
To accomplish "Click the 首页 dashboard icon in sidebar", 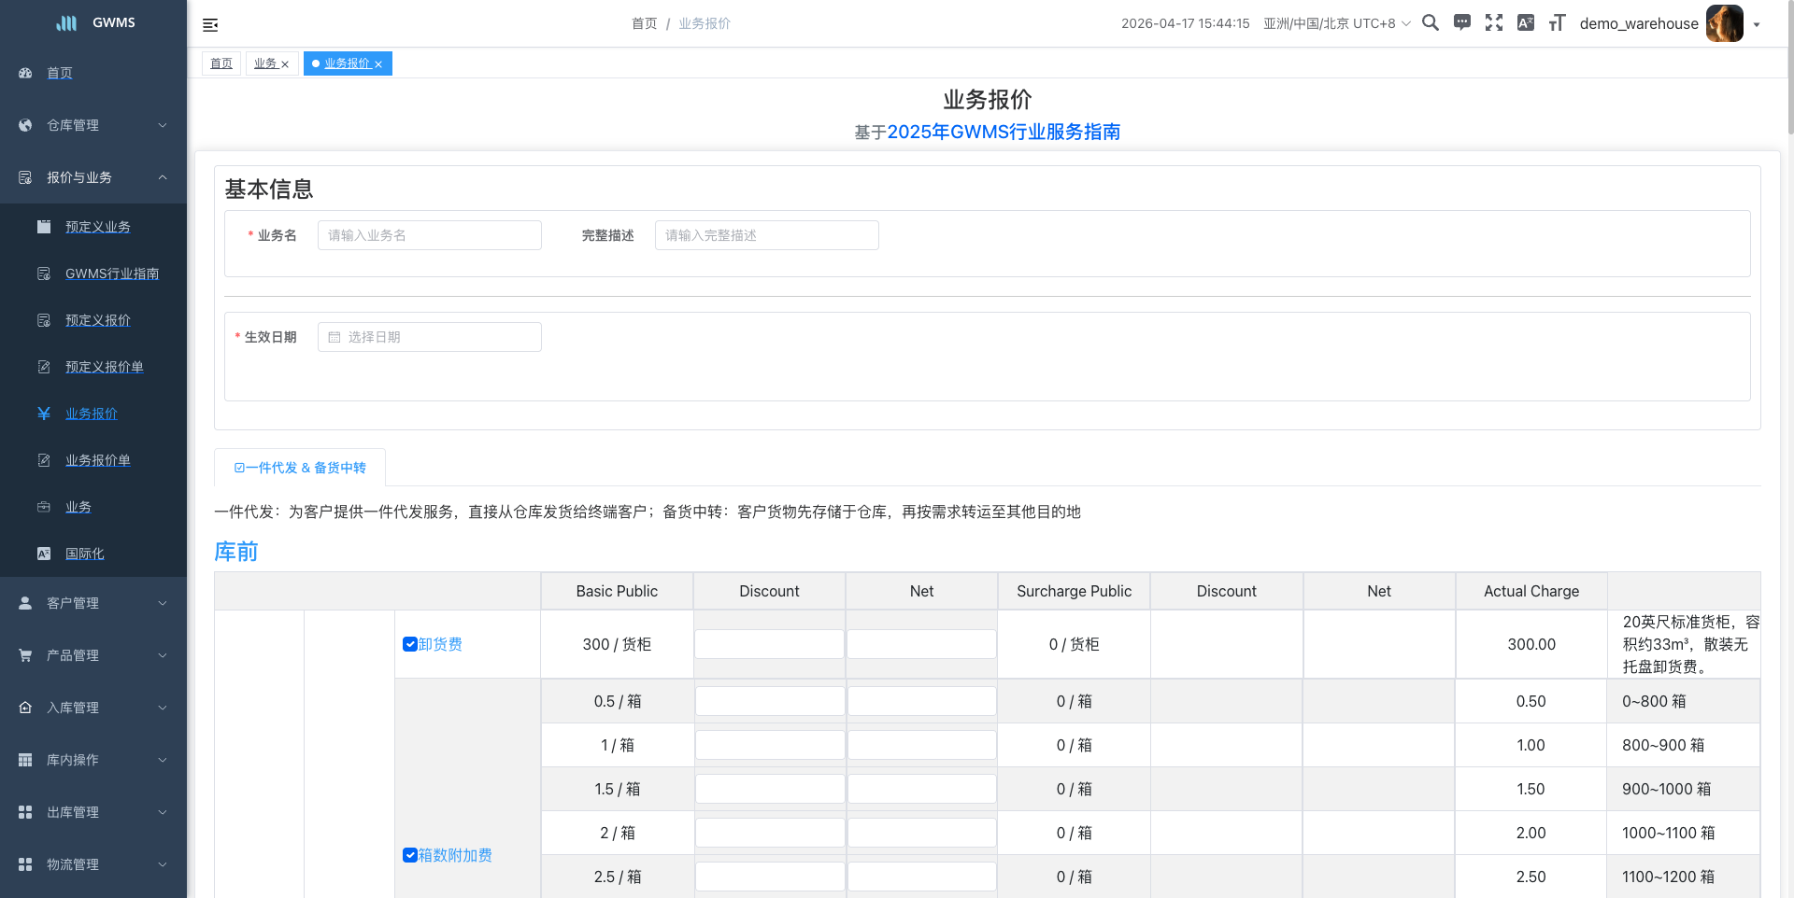I will (25, 73).
